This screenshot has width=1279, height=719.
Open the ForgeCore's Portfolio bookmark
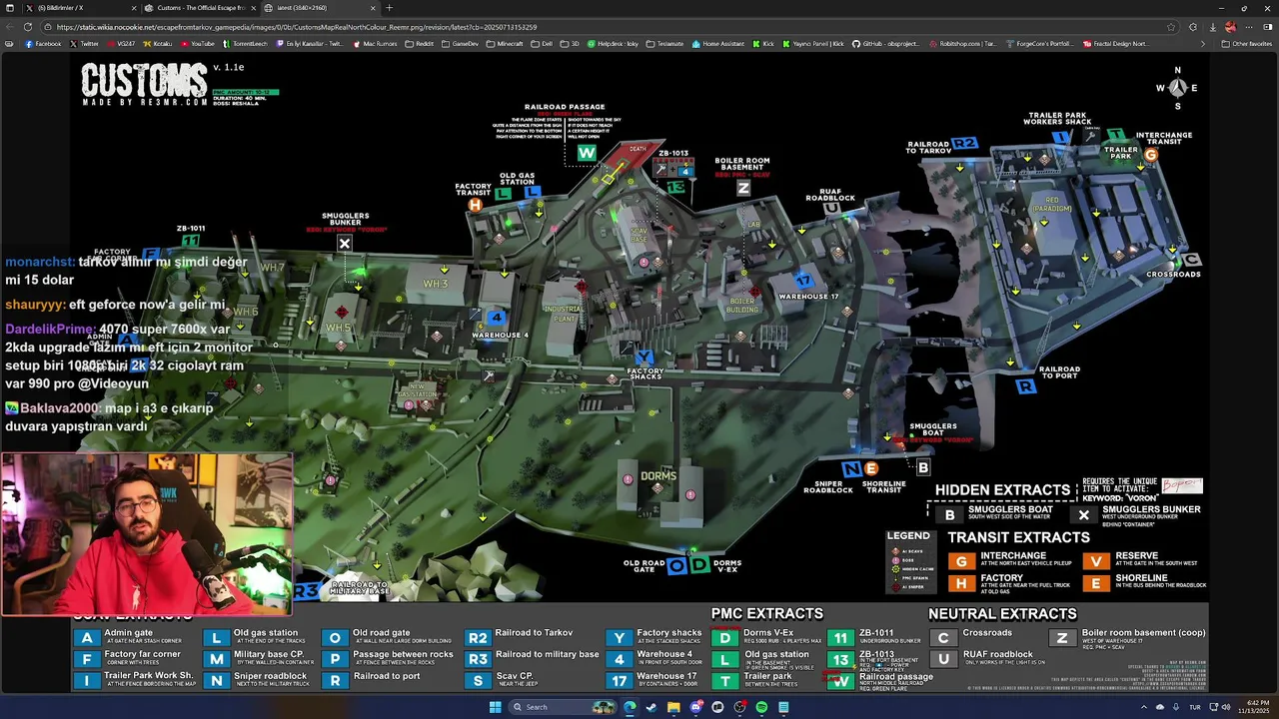point(1039,44)
